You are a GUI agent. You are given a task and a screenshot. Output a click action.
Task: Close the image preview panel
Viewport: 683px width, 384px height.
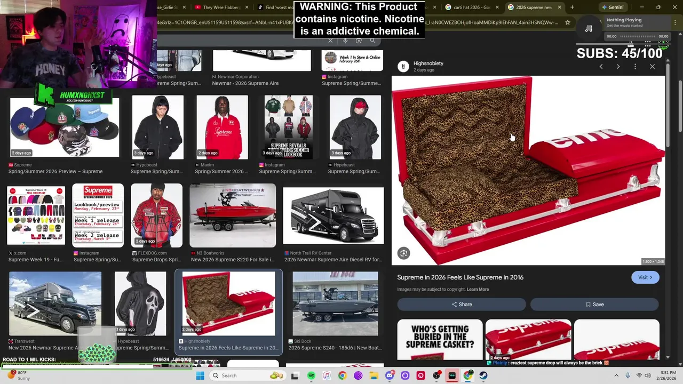point(652,67)
